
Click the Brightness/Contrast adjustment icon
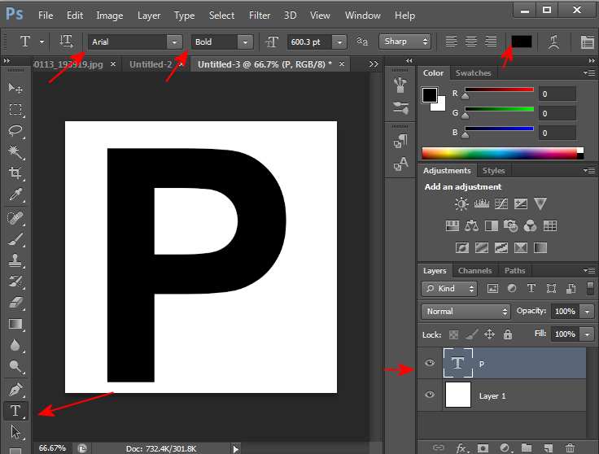pos(461,204)
